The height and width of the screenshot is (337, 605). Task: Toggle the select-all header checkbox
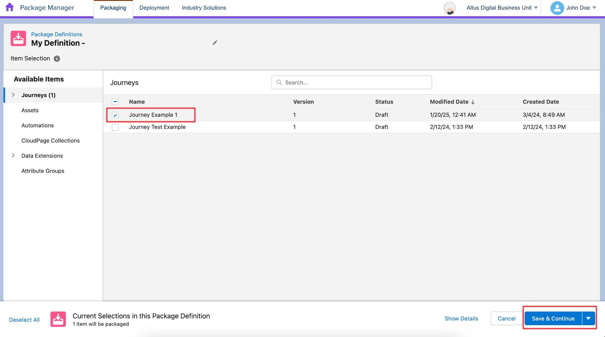click(115, 102)
